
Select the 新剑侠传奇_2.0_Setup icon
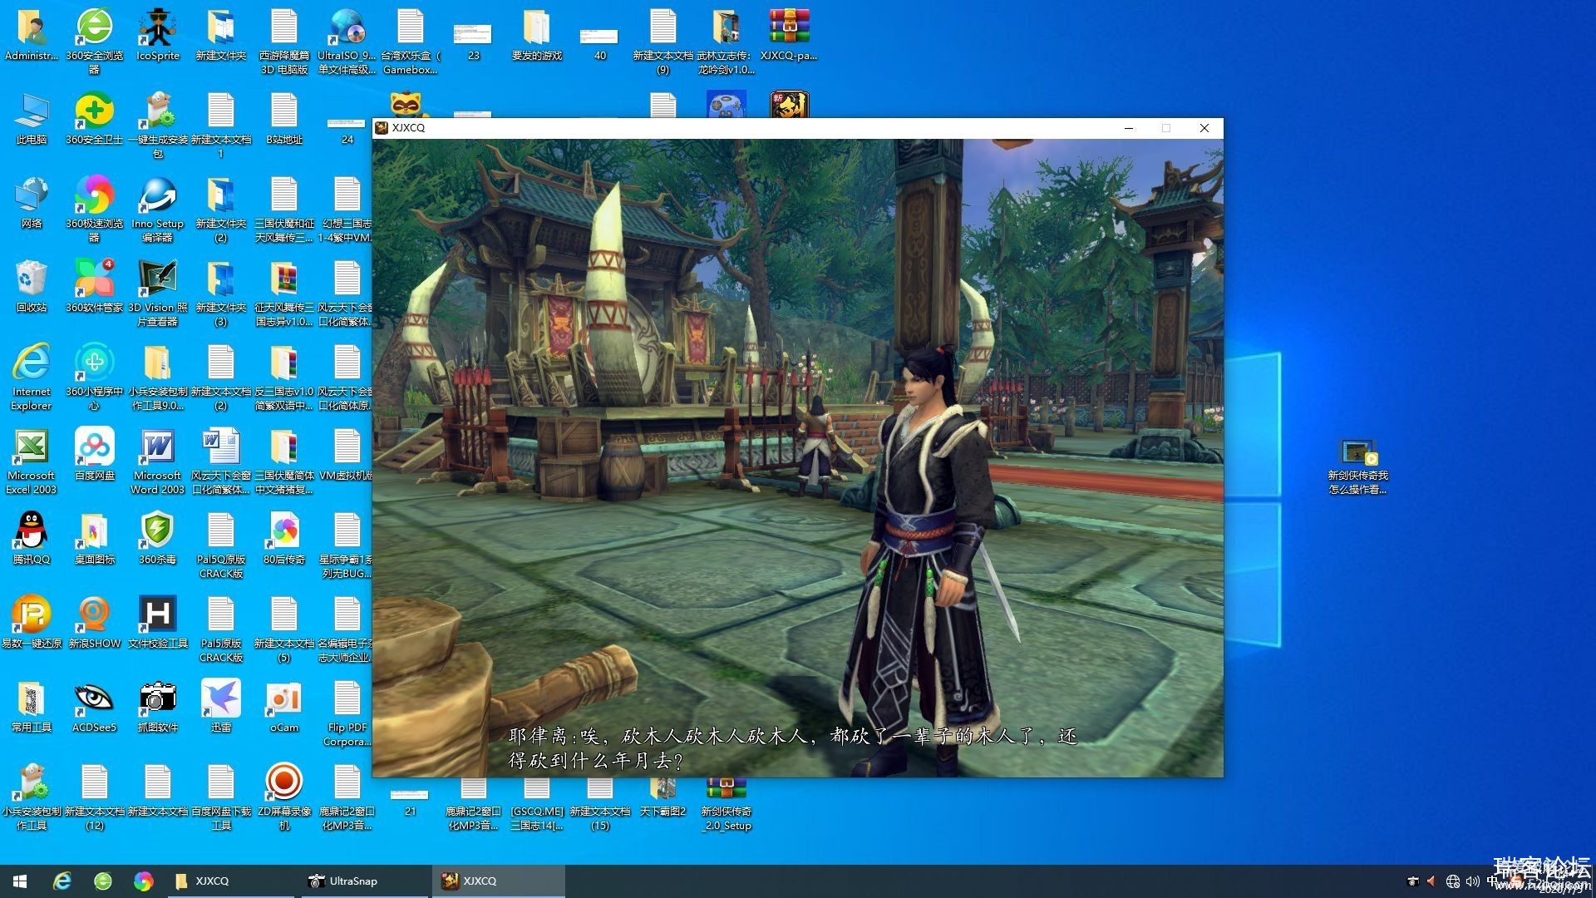pyautogui.click(x=726, y=804)
